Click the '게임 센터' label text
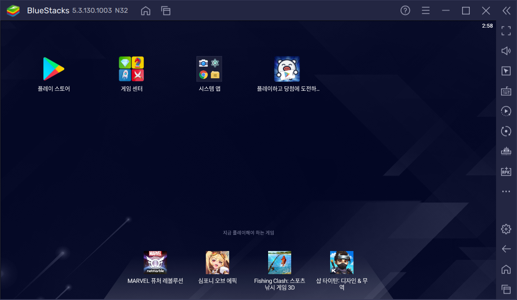The height and width of the screenshot is (300, 517). (x=132, y=89)
